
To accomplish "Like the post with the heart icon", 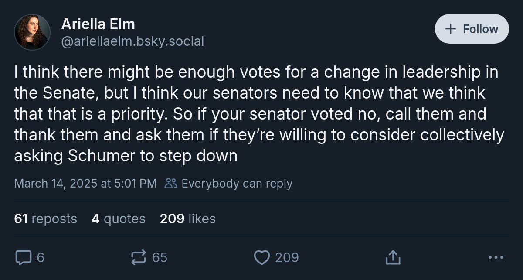I will pos(261,257).
